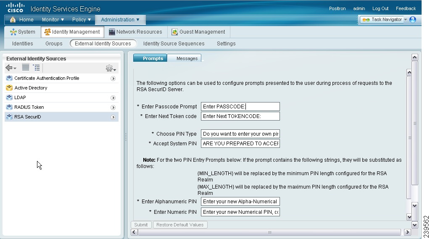Click the Submit button

(141, 225)
